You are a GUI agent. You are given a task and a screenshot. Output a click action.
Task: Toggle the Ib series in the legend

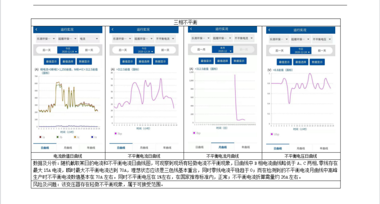(58, 137)
